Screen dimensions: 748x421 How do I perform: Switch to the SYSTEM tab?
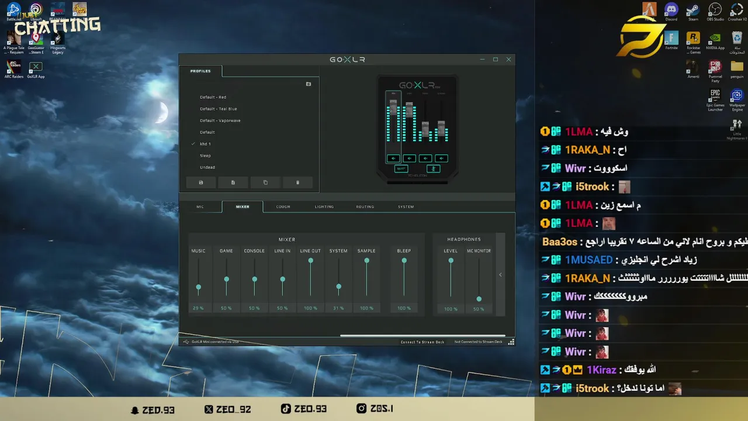pos(406,206)
